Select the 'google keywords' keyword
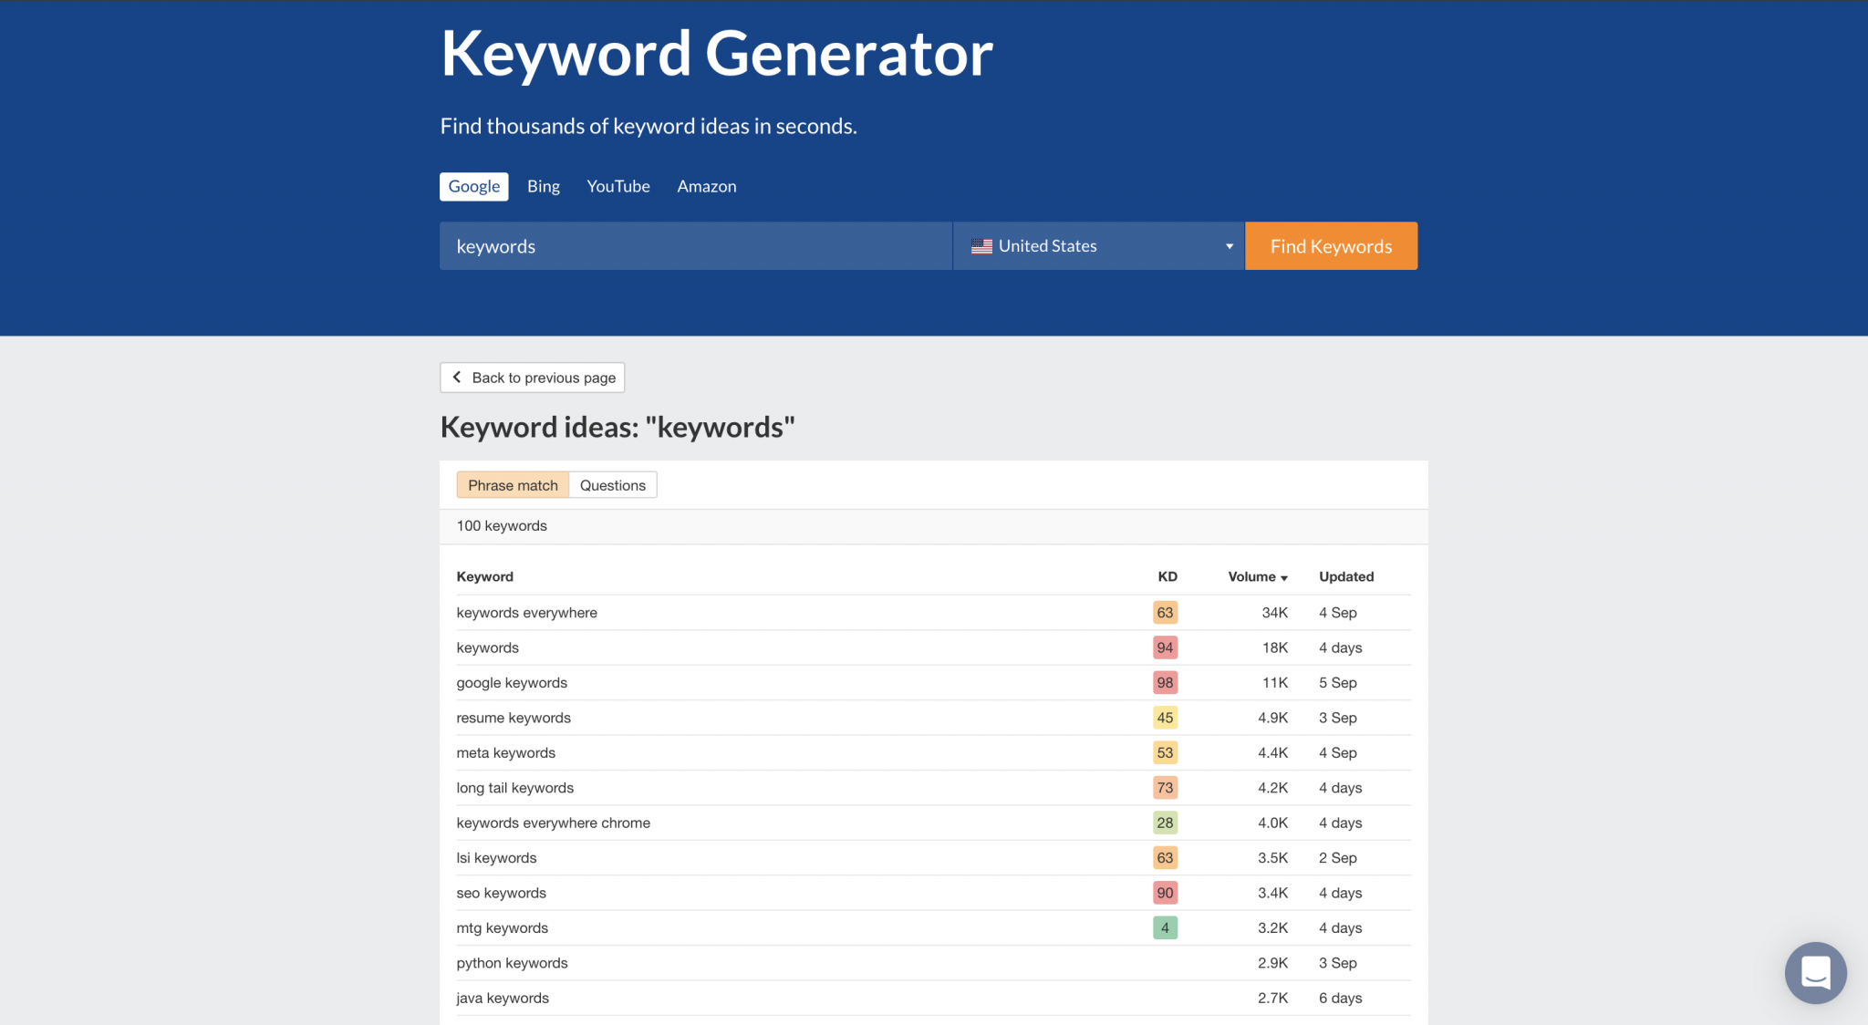The width and height of the screenshot is (1868, 1025). pos(512,683)
